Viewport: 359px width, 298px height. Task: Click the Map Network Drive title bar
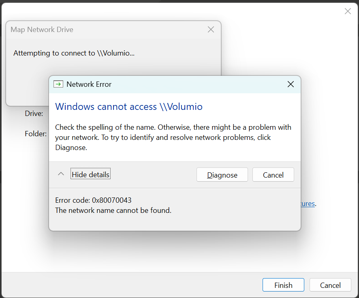[x=101, y=30]
